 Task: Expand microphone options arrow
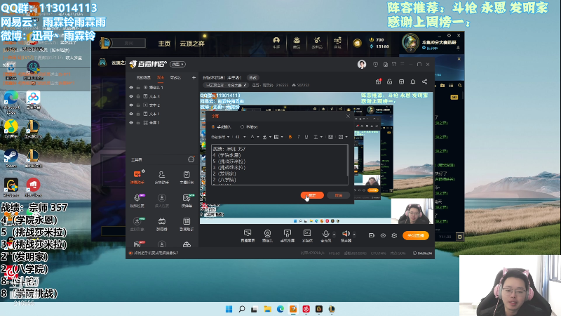334,235
